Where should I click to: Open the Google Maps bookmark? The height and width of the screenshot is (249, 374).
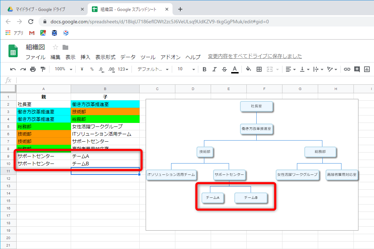coord(43,33)
